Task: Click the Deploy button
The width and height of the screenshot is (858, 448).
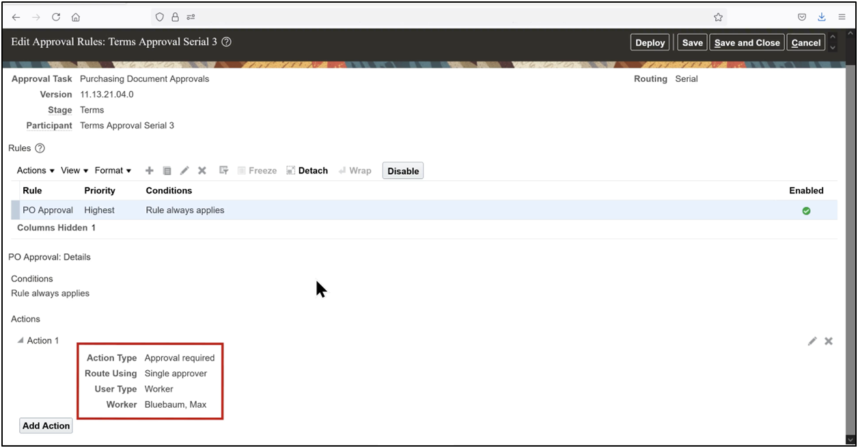Action: 649,42
